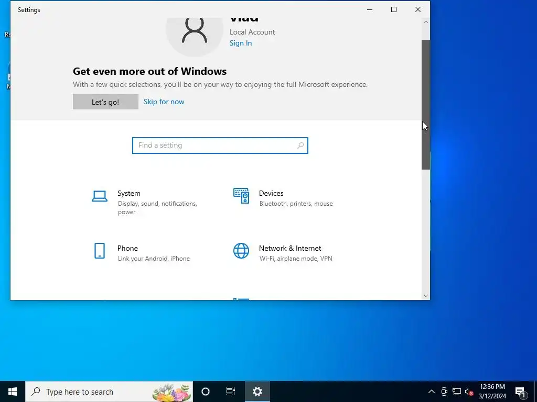Open the Devices settings icon
Viewport: 537px width, 402px height.
pyautogui.click(x=241, y=196)
